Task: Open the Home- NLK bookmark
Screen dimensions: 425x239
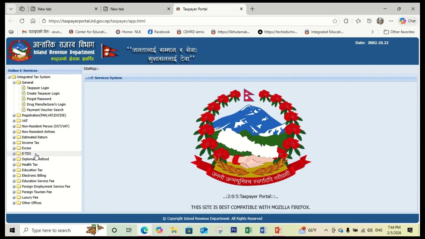Action: (x=128, y=32)
